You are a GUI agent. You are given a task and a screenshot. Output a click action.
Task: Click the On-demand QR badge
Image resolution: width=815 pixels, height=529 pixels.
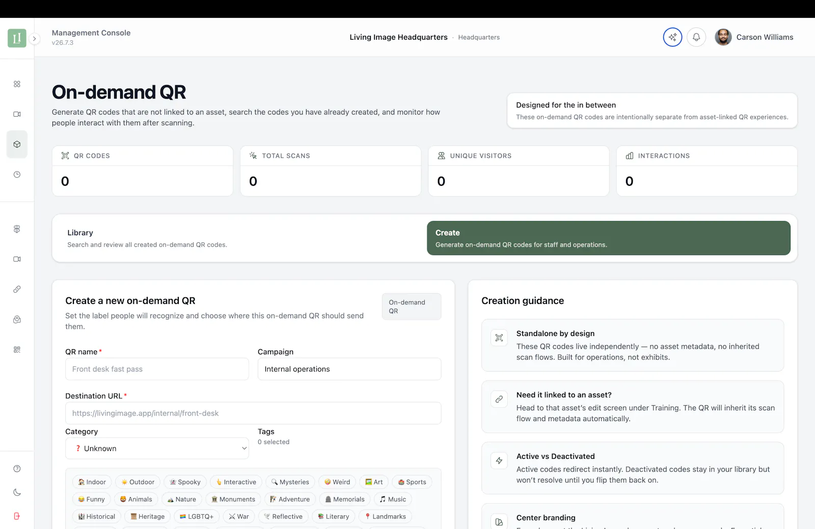coord(412,307)
